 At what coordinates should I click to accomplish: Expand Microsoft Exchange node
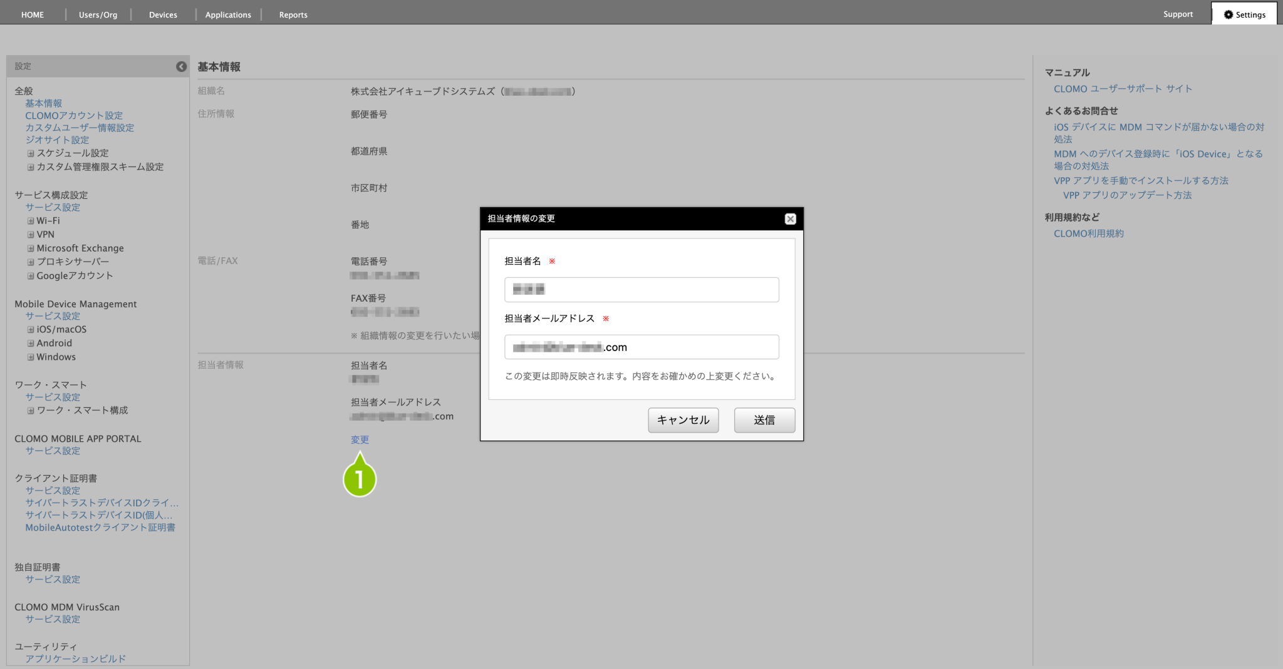(30, 248)
